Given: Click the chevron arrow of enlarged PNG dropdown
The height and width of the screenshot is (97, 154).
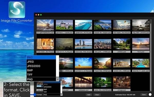Looking at the screenshot, I should [57, 79].
